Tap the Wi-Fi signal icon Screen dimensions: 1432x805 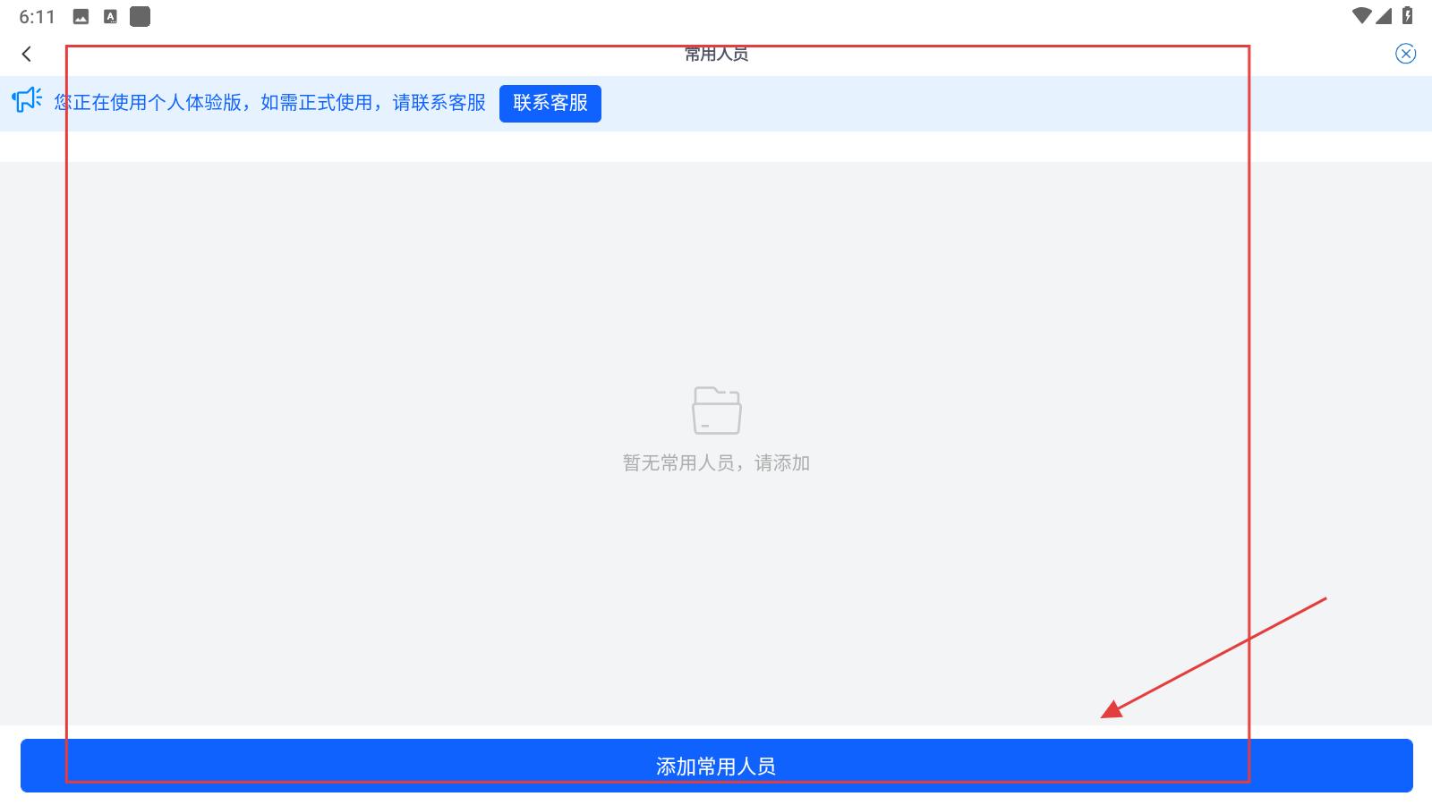[x=1361, y=16]
